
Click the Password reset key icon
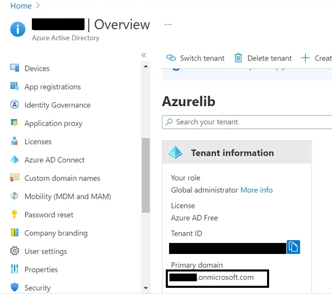click(14, 214)
